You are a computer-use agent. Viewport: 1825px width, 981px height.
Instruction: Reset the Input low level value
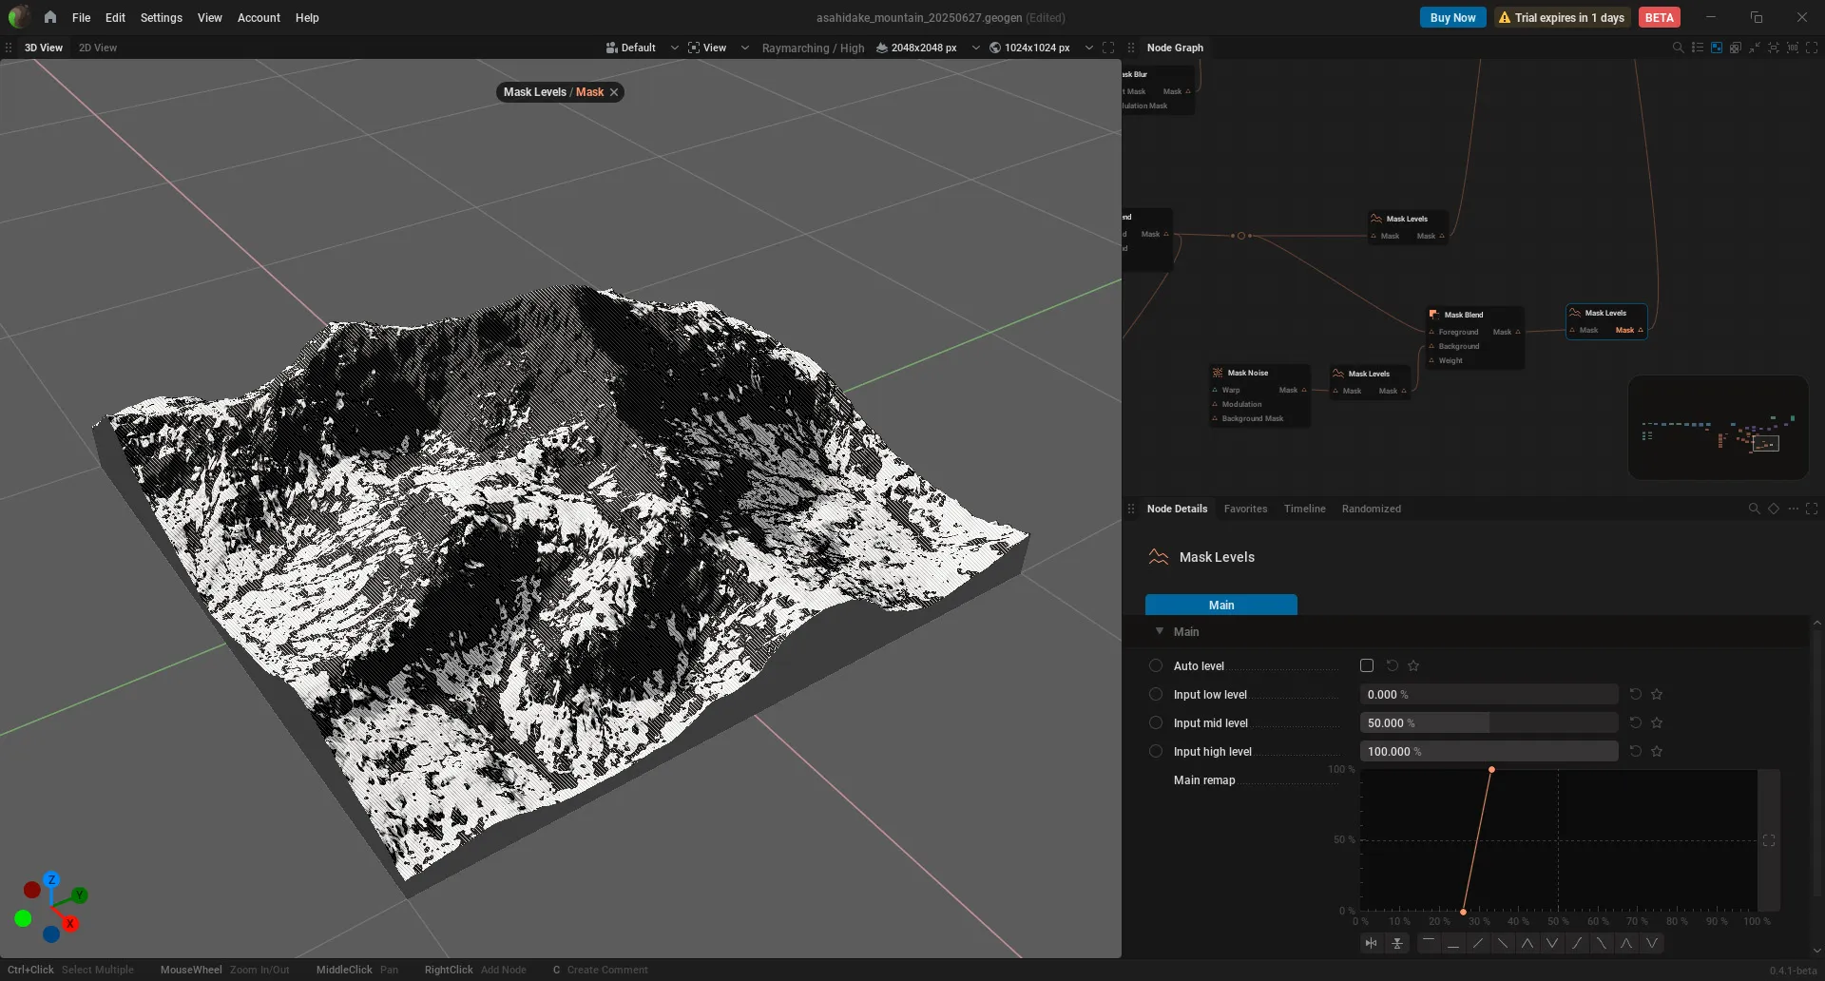(x=1636, y=694)
